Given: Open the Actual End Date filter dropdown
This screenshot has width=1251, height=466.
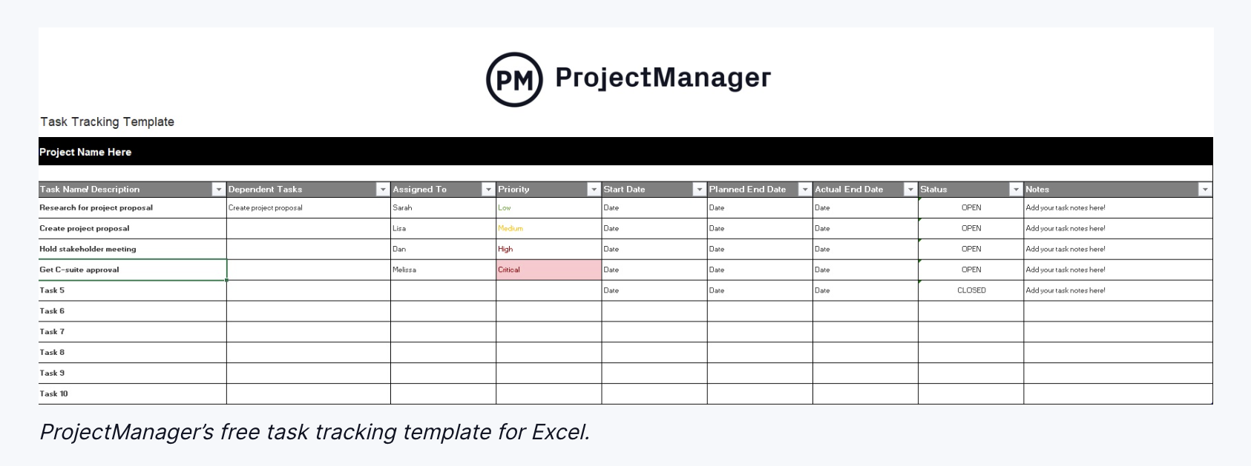Looking at the screenshot, I should click(x=910, y=189).
